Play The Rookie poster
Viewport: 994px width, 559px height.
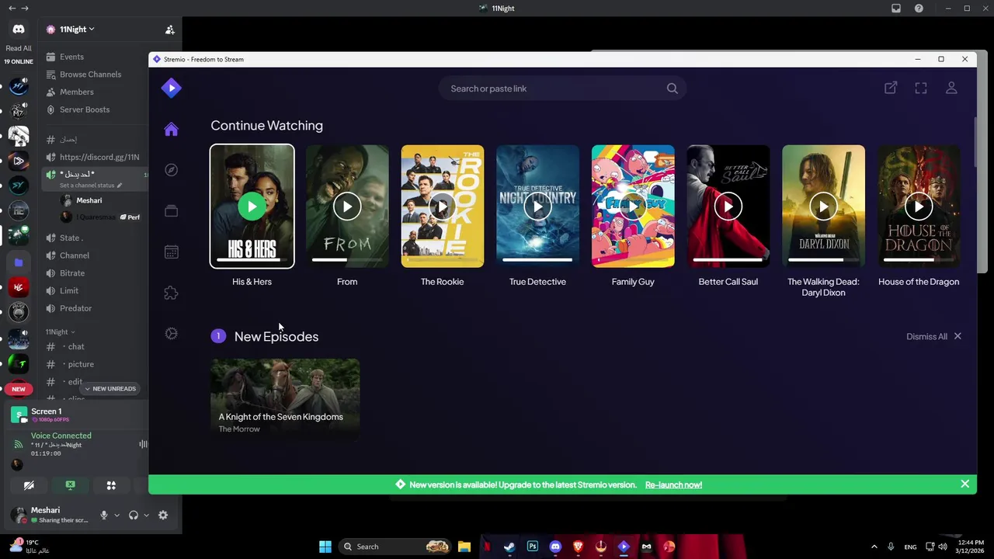pyautogui.click(x=443, y=207)
